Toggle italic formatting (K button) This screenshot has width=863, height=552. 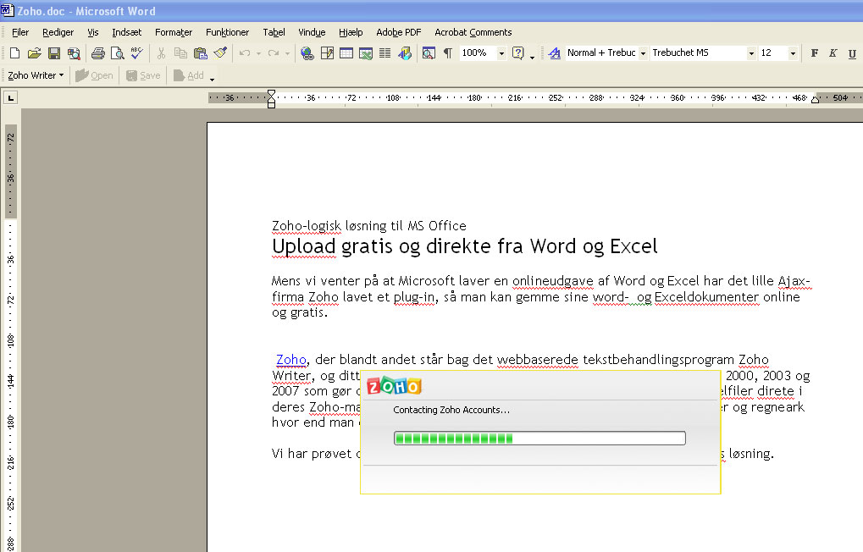tap(833, 53)
